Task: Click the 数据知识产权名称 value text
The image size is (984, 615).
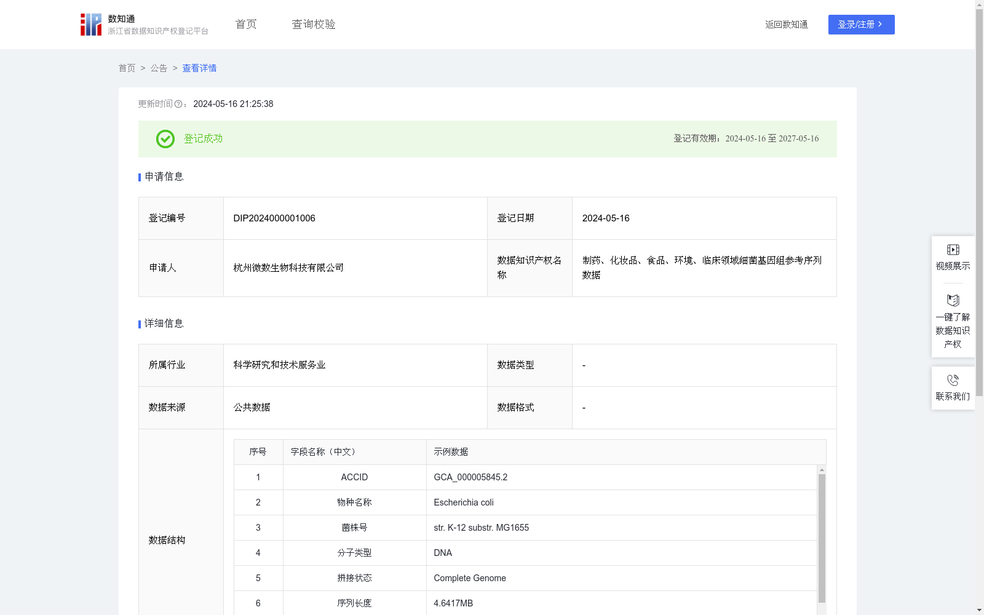Action: [702, 268]
